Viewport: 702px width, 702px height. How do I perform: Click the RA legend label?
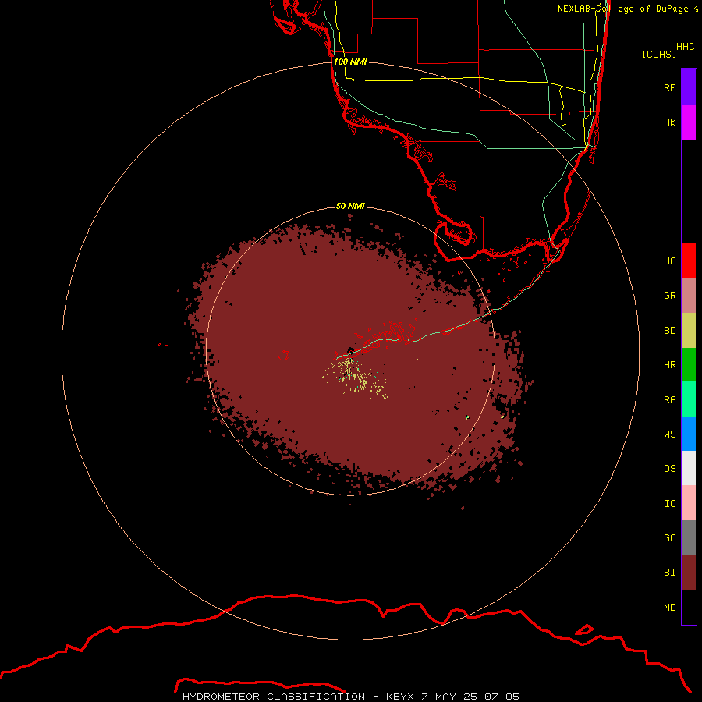tap(669, 400)
